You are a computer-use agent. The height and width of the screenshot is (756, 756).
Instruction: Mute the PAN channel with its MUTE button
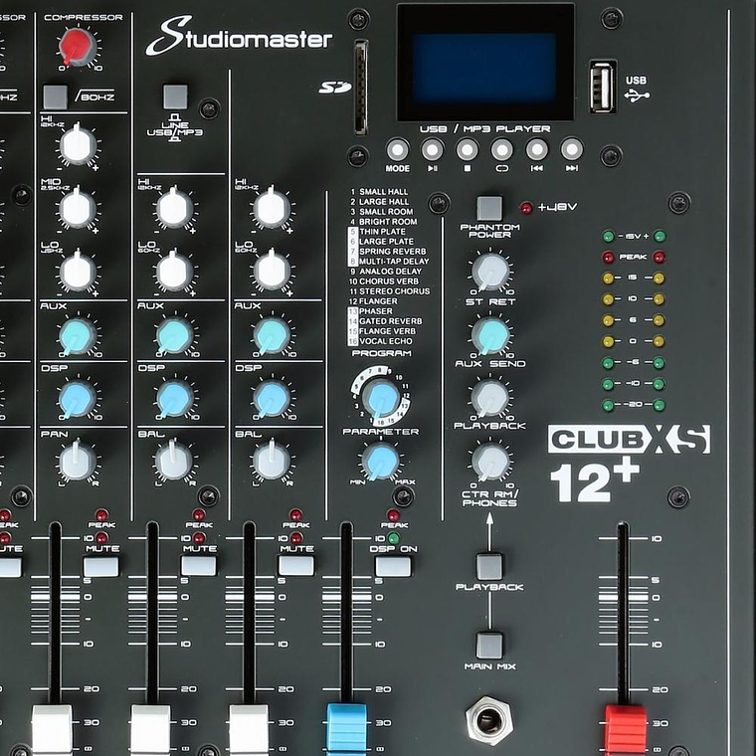(x=100, y=567)
